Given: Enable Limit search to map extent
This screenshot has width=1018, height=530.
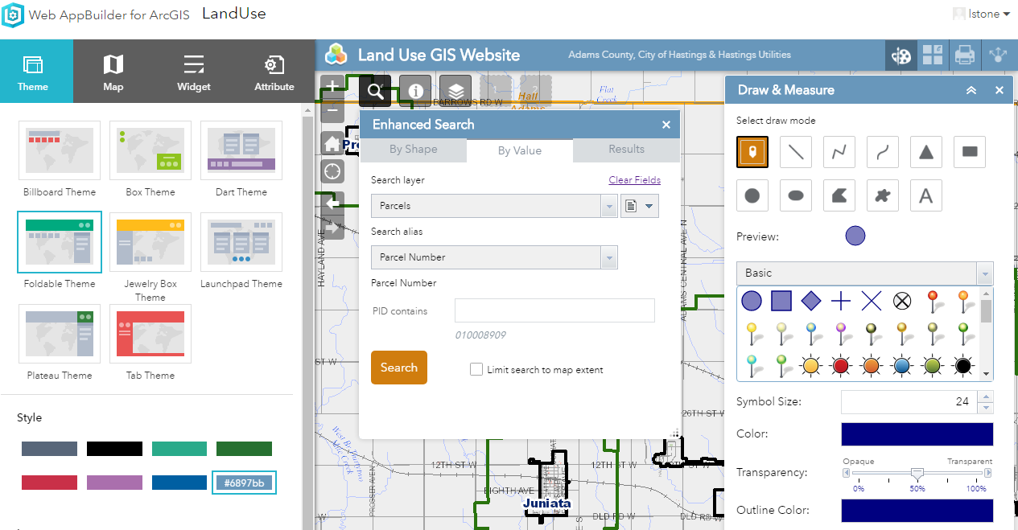Looking at the screenshot, I should 476,369.
